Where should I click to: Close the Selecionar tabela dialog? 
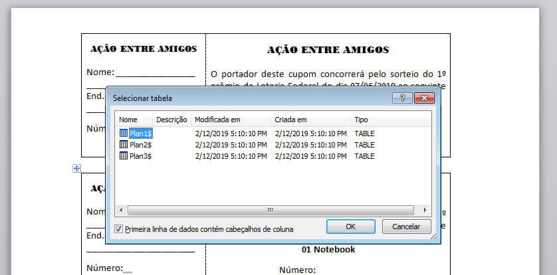424,98
